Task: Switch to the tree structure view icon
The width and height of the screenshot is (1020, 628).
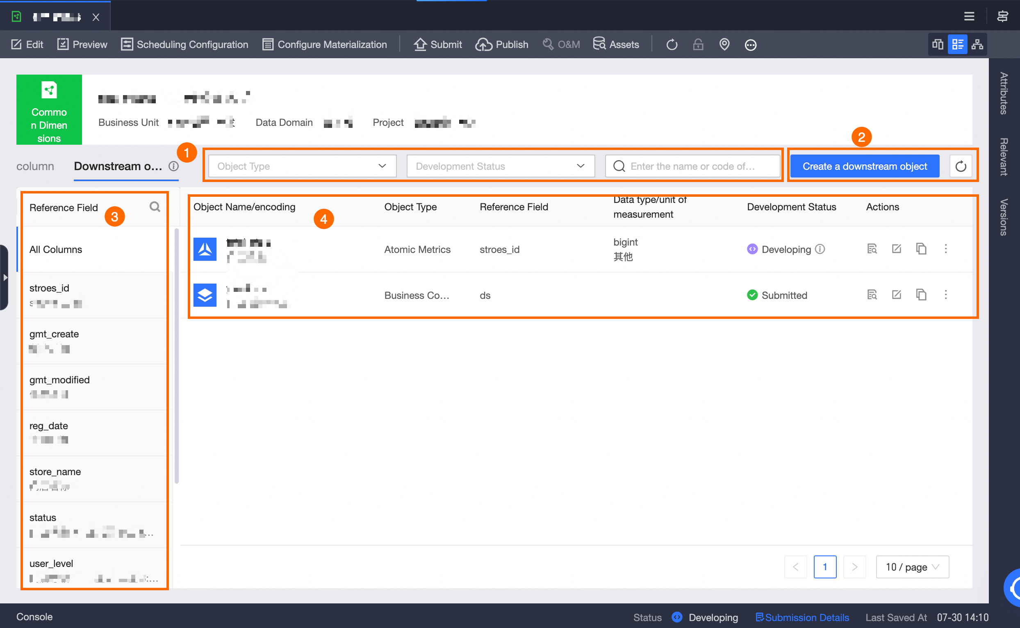Action: click(x=977, y=44)
